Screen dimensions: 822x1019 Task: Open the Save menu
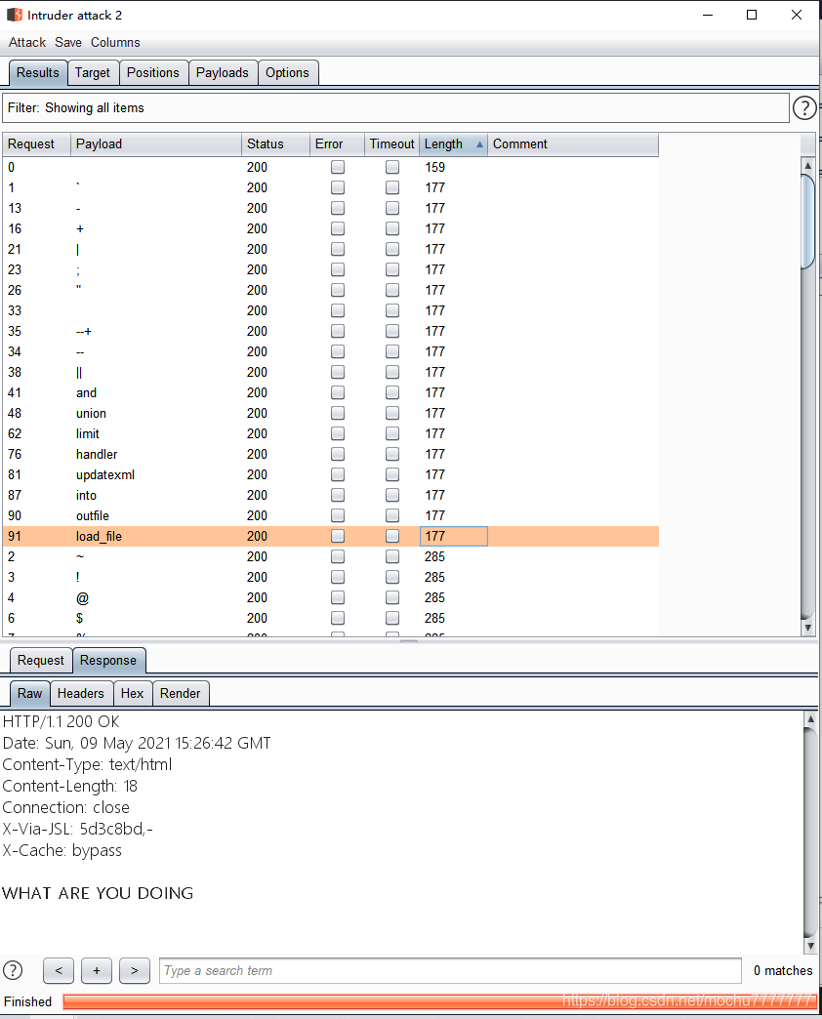pyautogui.click(x=68, y=42)
